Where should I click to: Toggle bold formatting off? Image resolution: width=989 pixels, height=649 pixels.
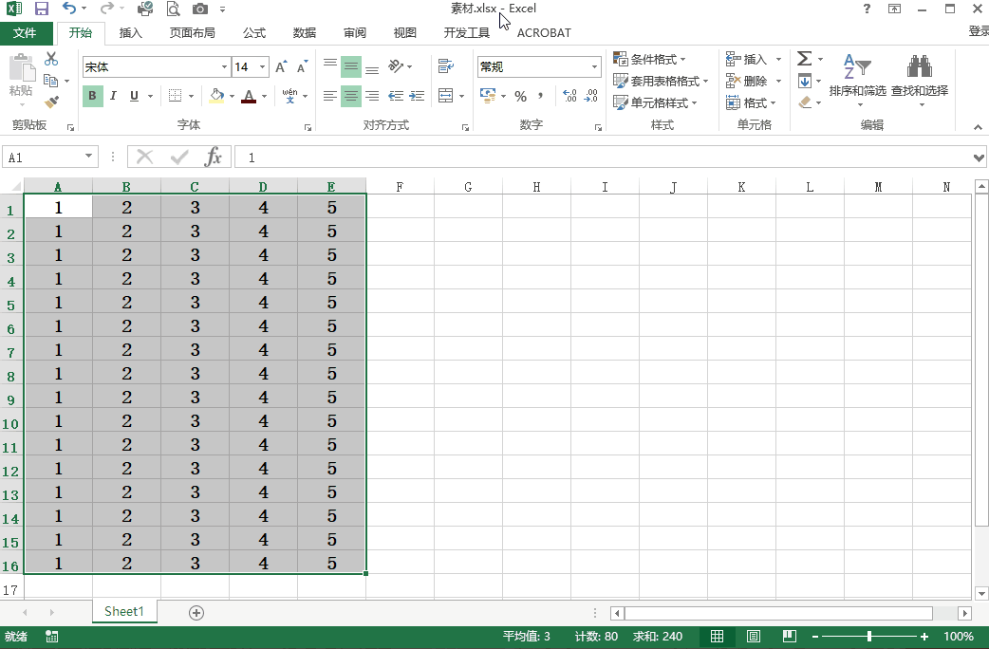click(93, 96)
